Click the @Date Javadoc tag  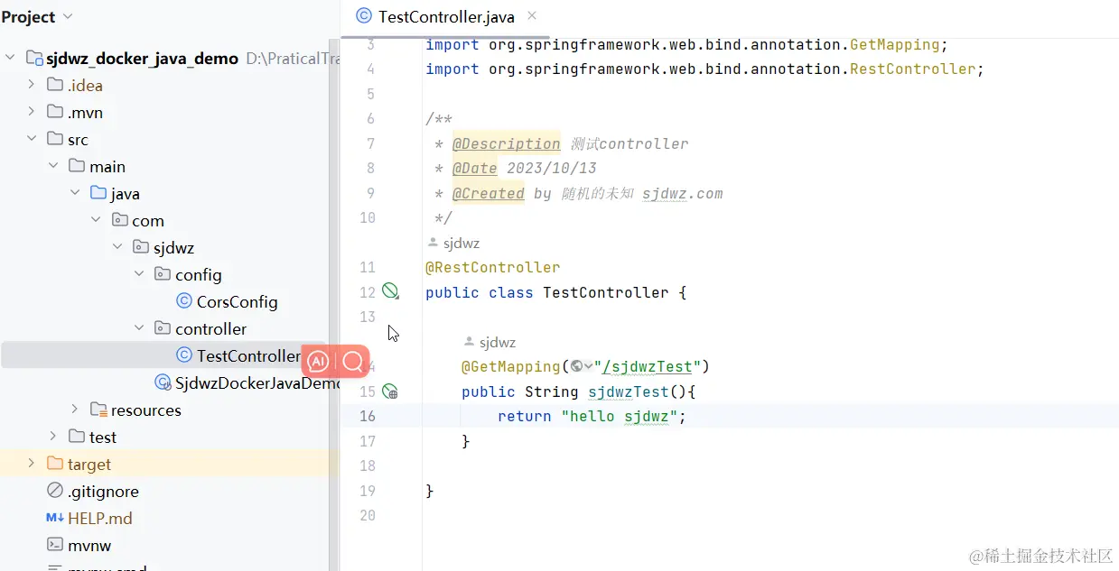pyautogui.click(x=475, y=168)
